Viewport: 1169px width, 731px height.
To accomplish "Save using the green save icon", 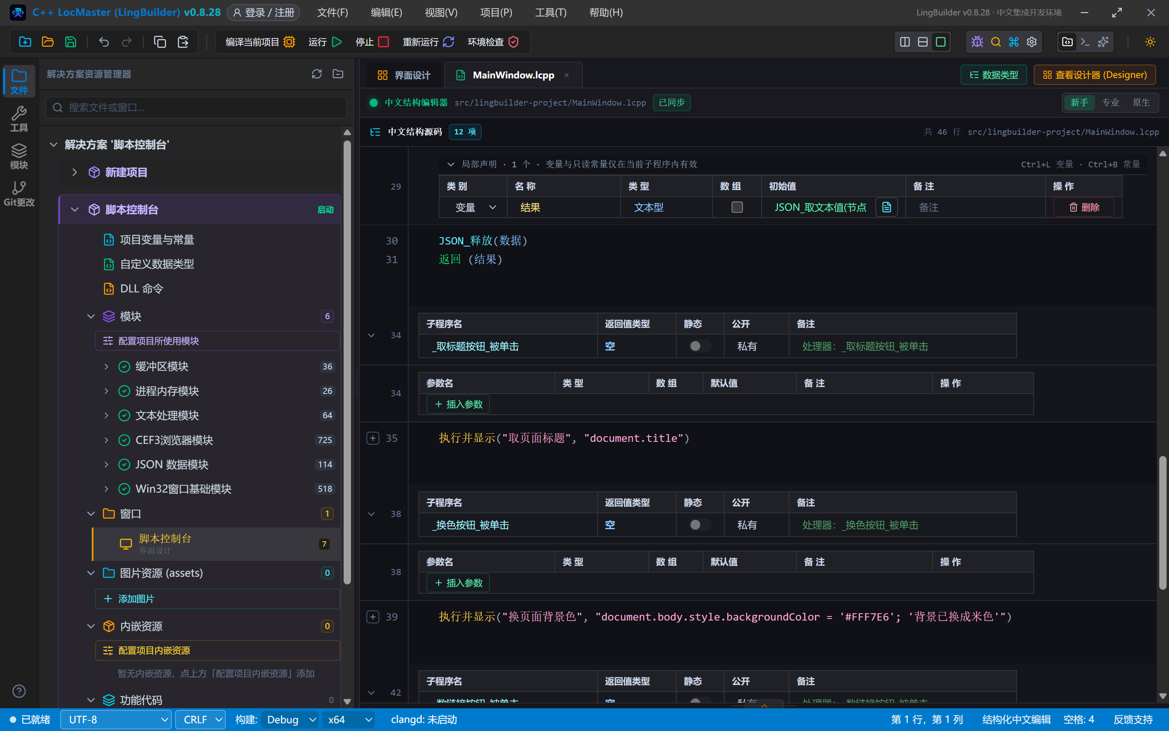I will tap(71, 42).
